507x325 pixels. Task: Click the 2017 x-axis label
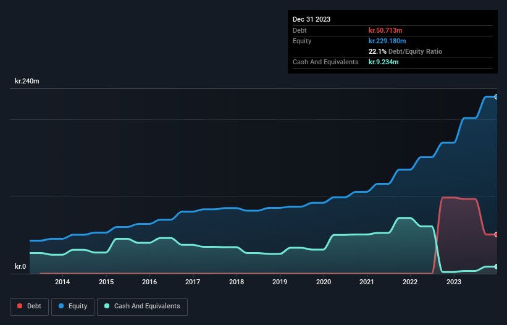coord(193,282)
